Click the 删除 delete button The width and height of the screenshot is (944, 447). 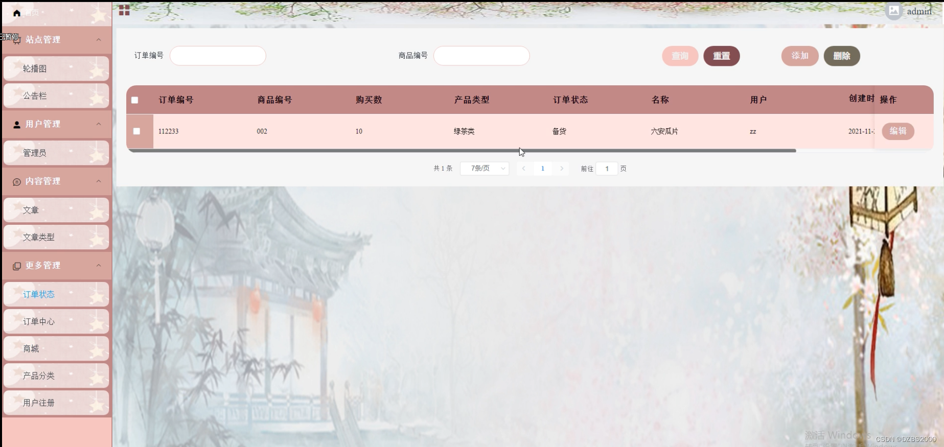coord(842,56)
